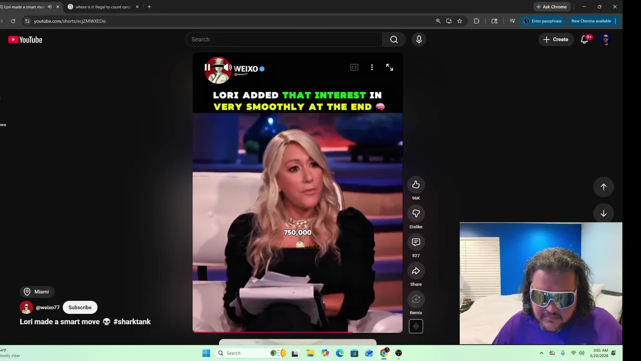This screenshot has width=641, height=361.
Task: Open the @weixo77 channel link
Action: 48,307
